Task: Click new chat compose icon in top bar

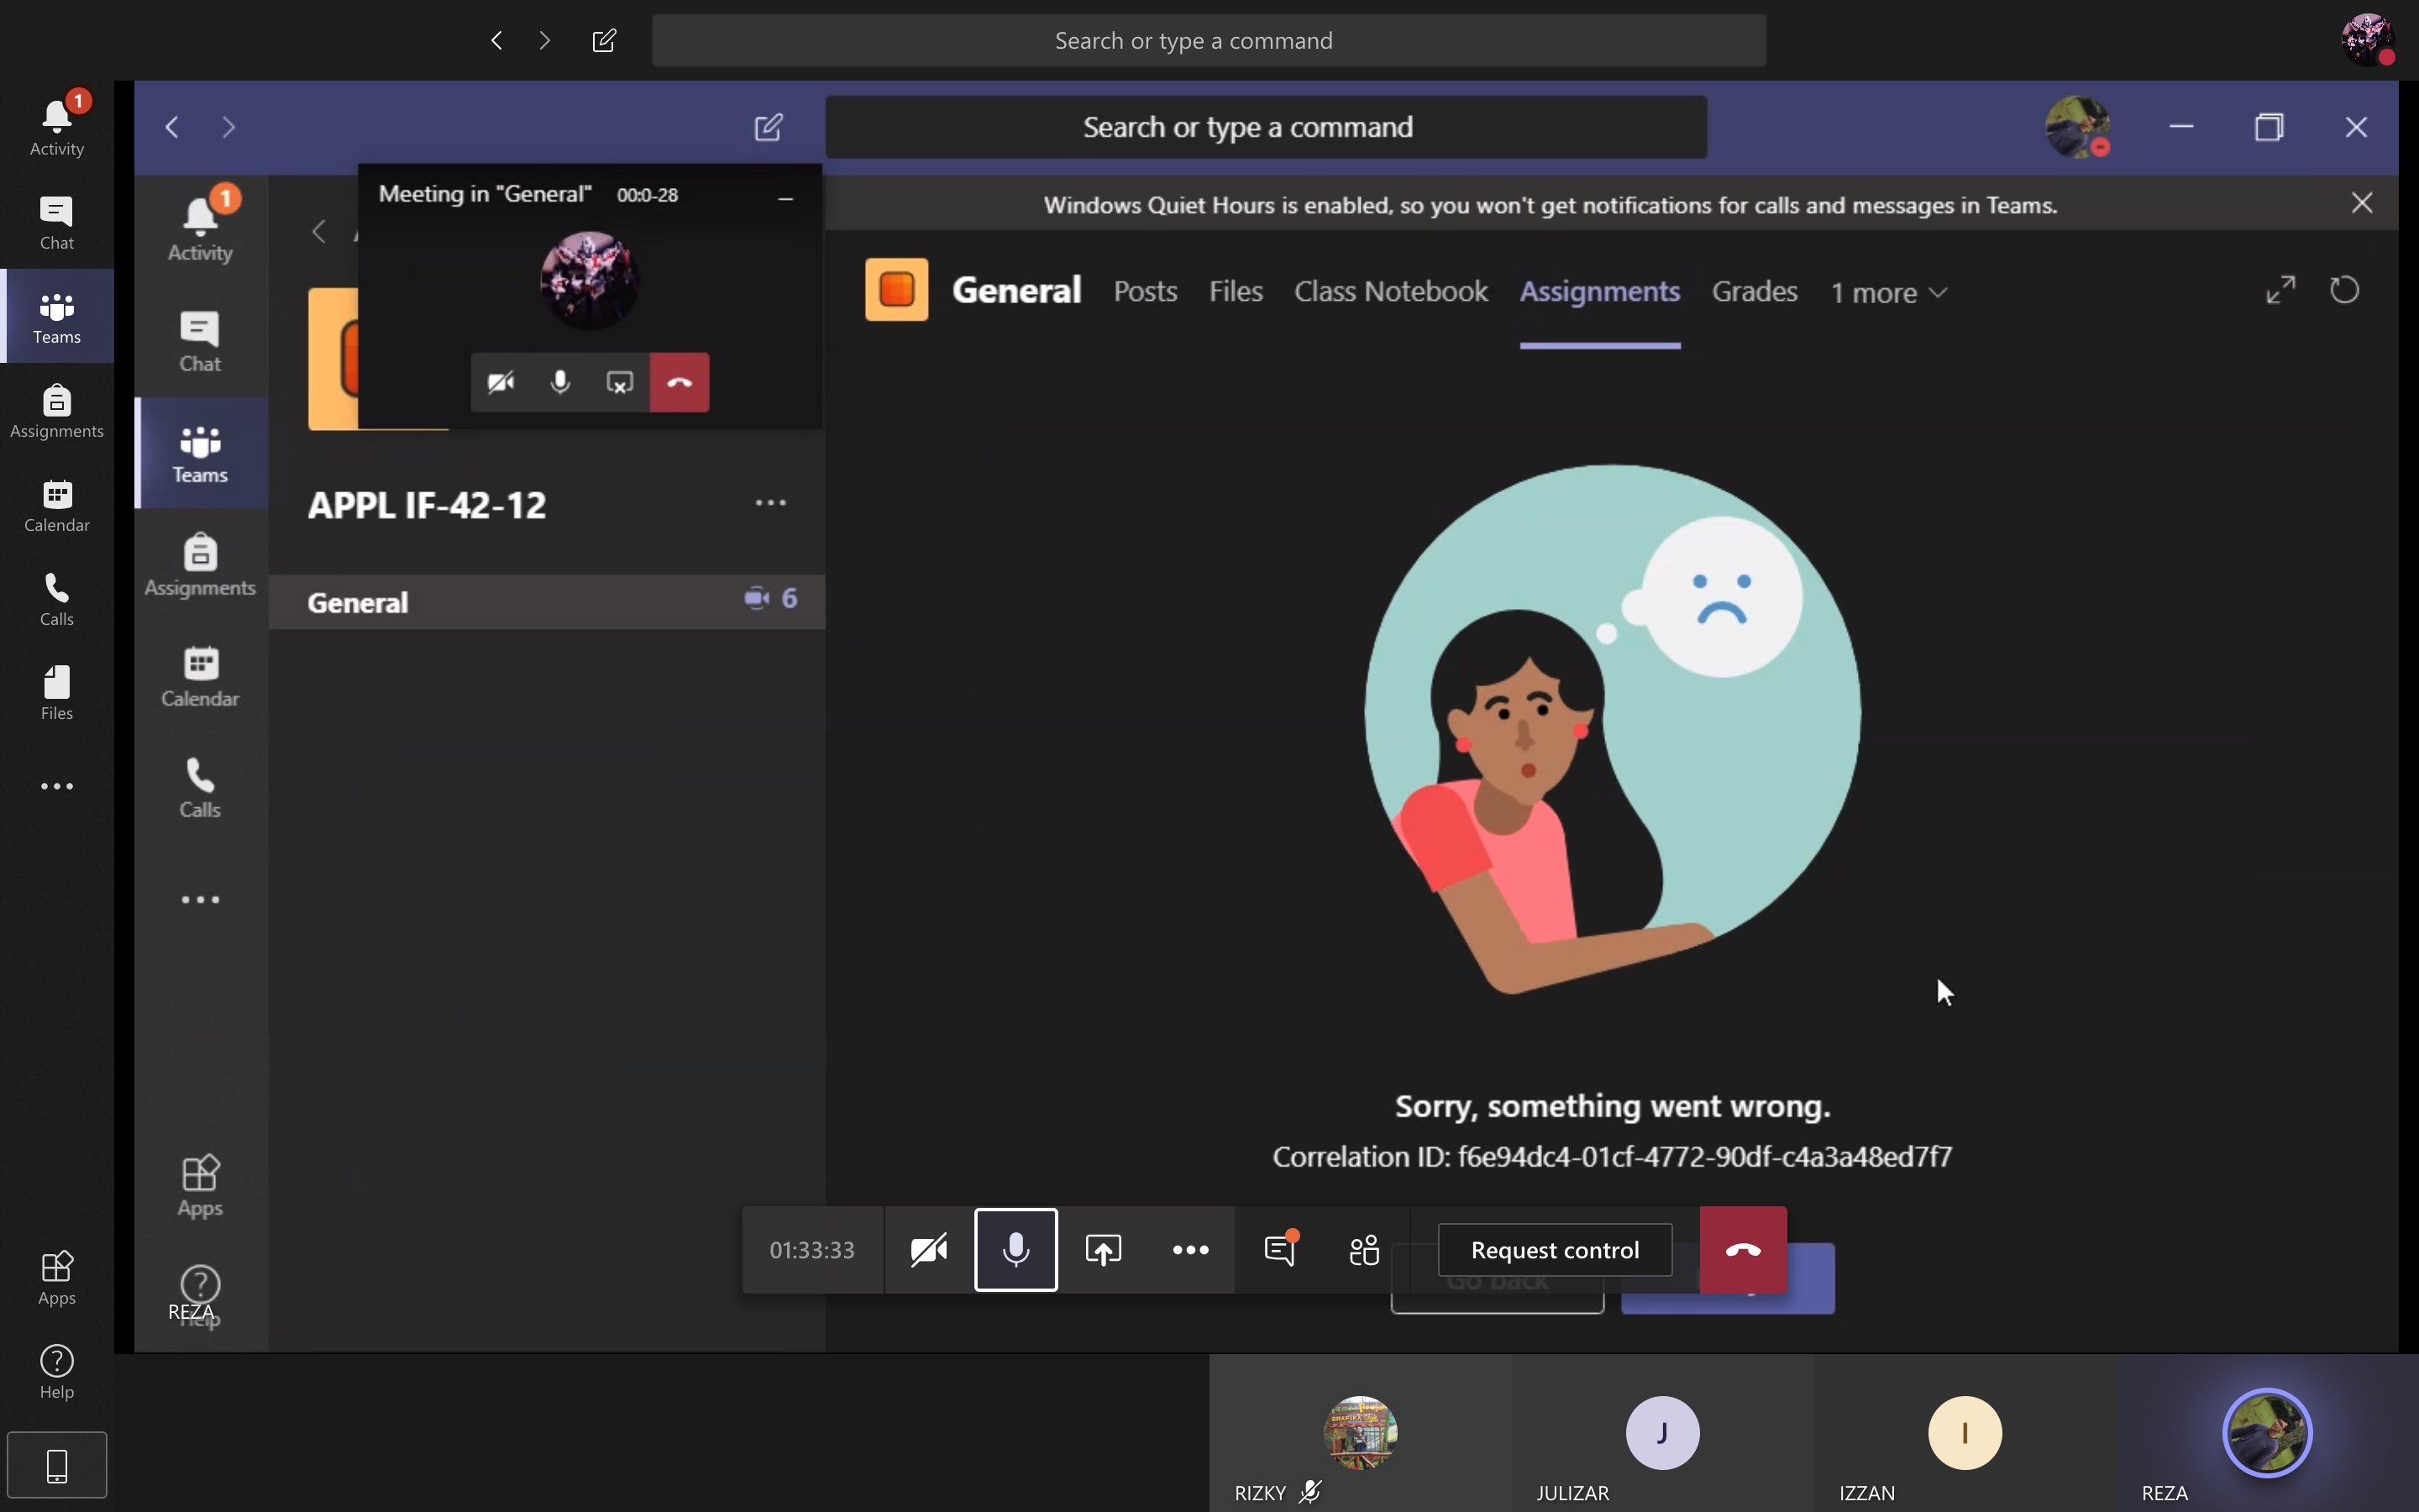Action: (x=604, y=40)
